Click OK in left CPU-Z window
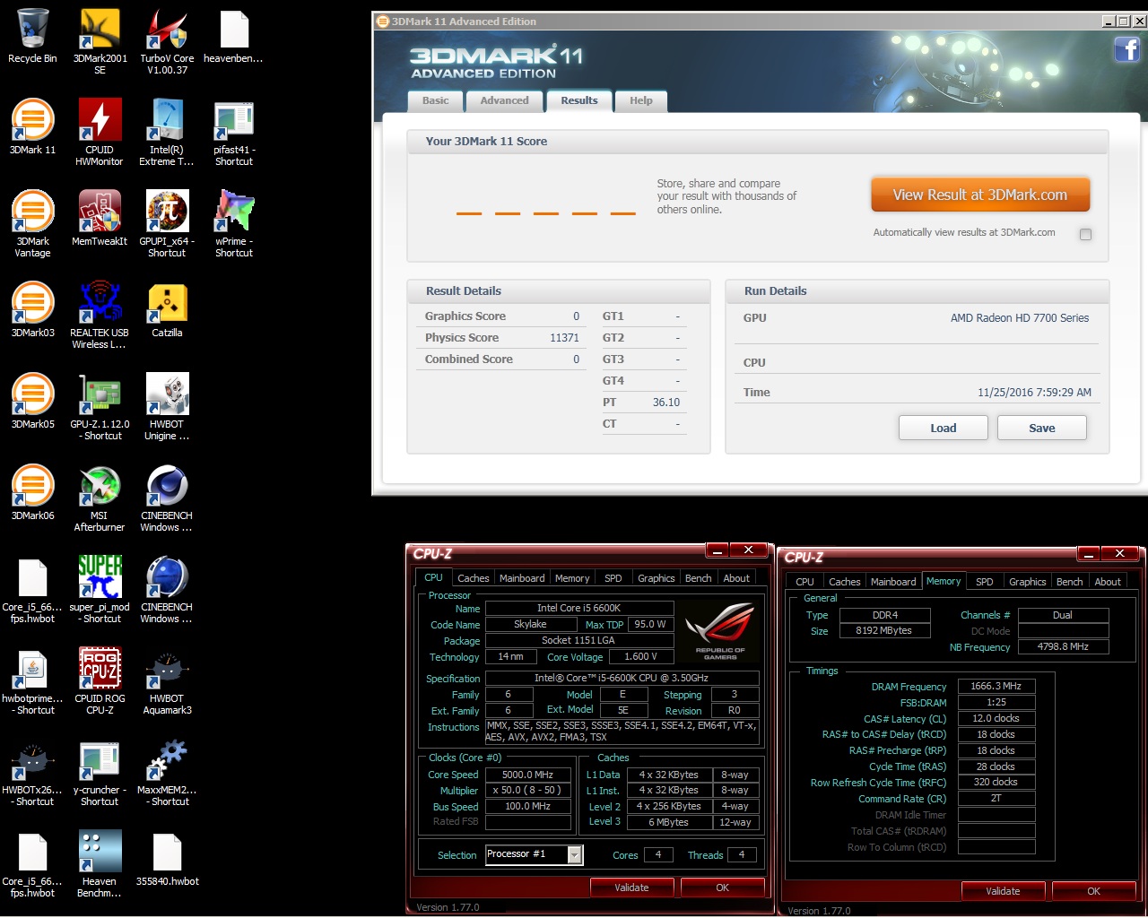Image resolution: width=1148 pixels, height=918 pixels. tap(722, 888)
